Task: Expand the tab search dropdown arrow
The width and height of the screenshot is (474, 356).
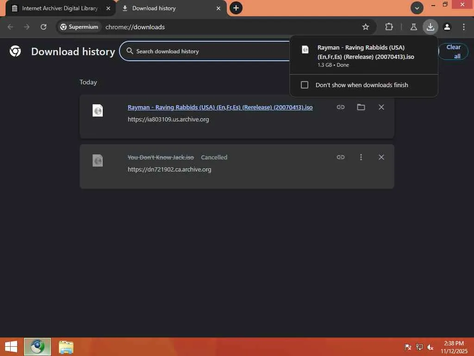Action: (417, 8)
